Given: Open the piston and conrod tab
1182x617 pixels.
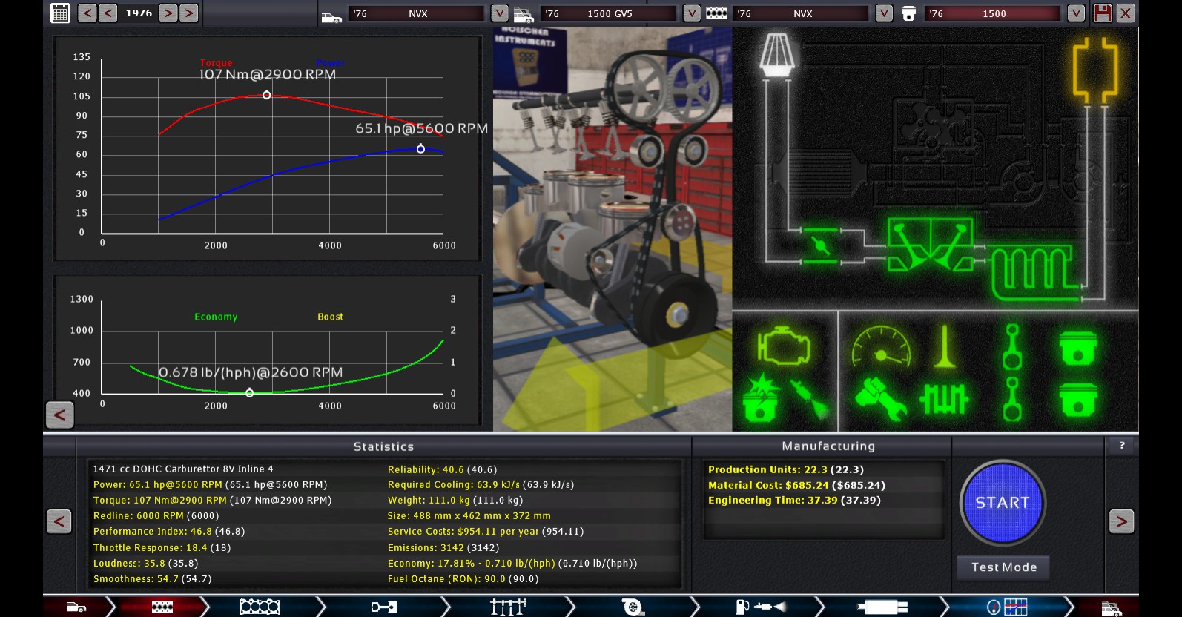Looking at the screenshot, I should coord(384,607).
